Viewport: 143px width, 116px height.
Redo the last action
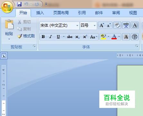(37, 4)
